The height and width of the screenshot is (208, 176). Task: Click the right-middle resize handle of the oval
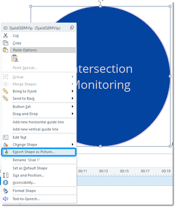(170, 76)
